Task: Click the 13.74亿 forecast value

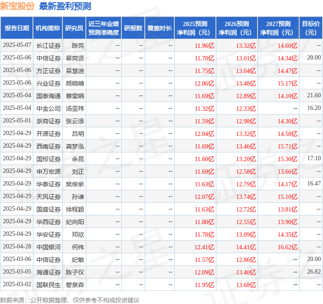Action: click(x=246, y=197)
